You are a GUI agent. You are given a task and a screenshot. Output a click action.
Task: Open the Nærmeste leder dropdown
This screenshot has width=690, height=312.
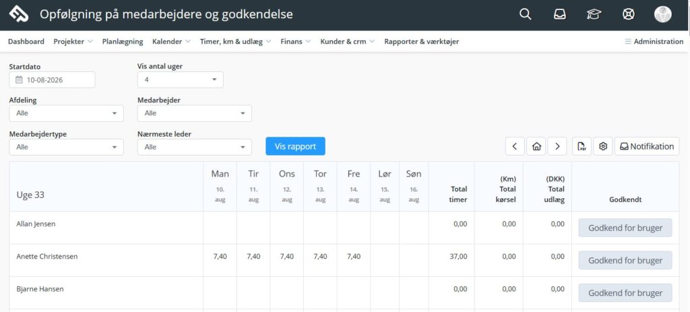click(x=195, y=147)
